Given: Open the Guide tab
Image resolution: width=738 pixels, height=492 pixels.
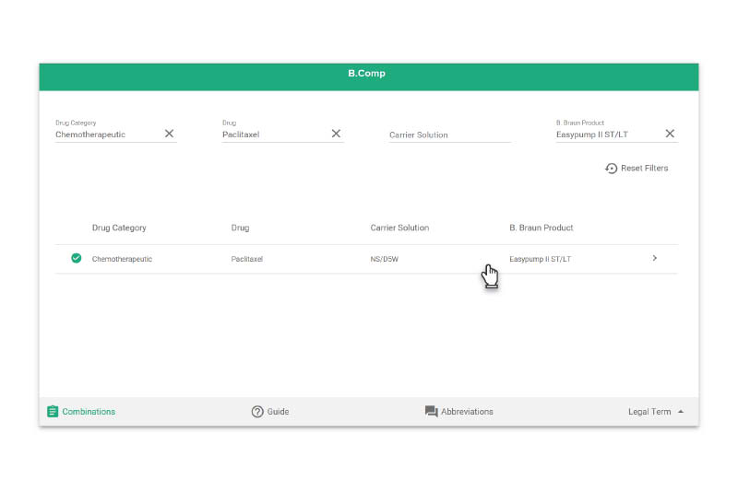Looking at the screenshot, I should point(270,412).
